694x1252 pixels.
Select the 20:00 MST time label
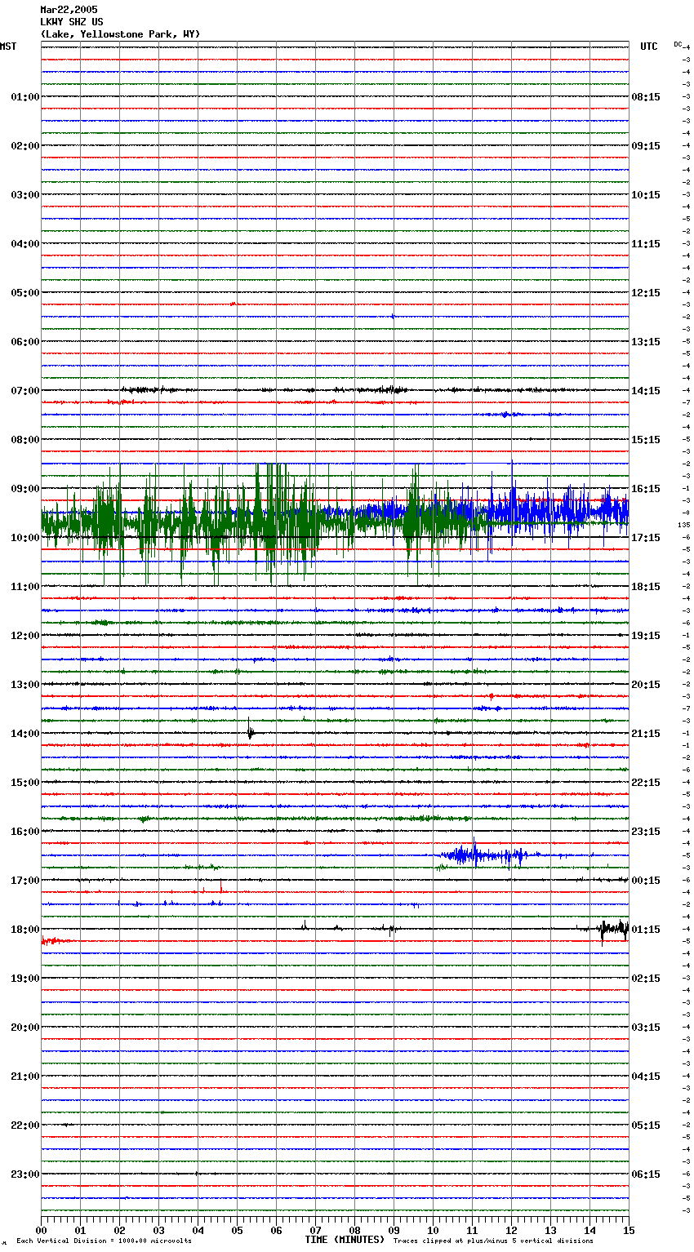pyautogui.click(x=25, y=1028)
